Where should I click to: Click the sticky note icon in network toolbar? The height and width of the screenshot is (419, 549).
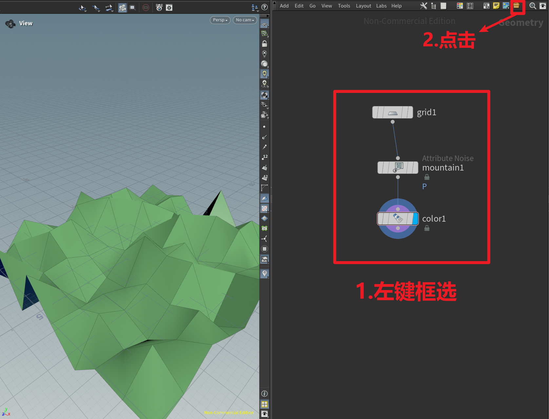[496, 6]
